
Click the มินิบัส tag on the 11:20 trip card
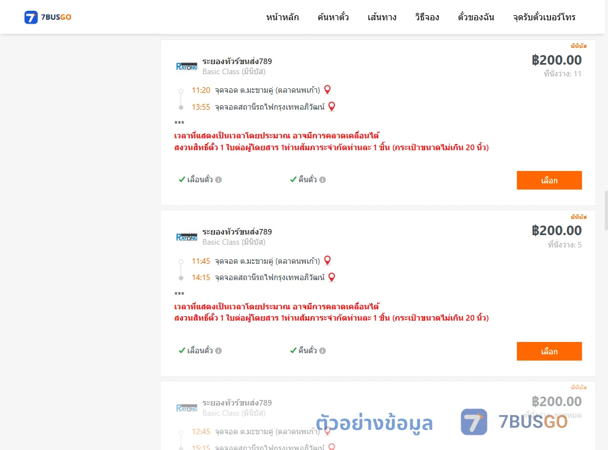pos(579,46)
